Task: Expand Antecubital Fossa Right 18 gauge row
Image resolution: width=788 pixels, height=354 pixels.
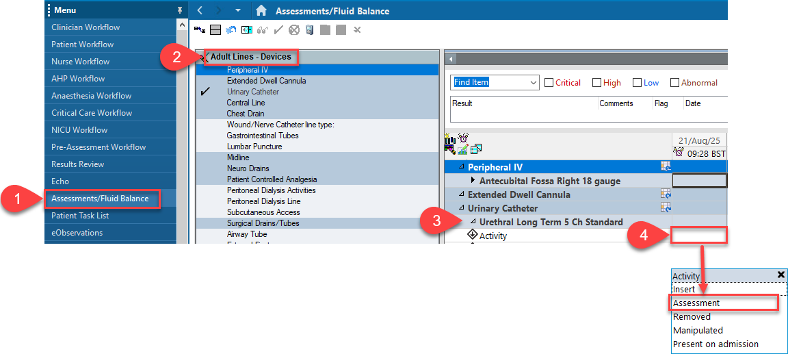Action: point(473,181)
